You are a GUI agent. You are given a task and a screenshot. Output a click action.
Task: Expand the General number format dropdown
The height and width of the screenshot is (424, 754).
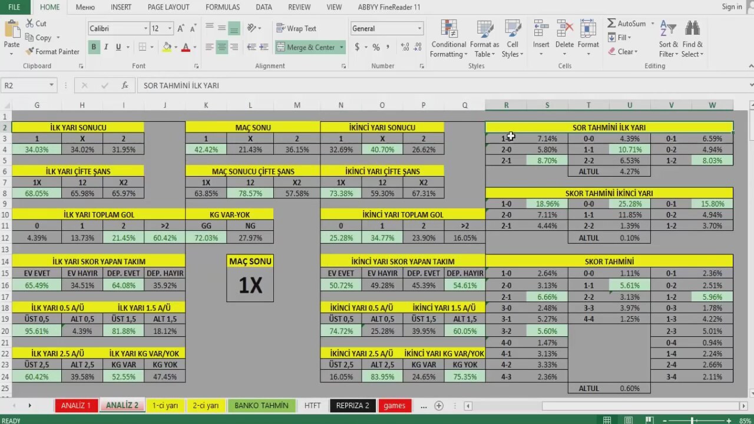click(x=419, y=28)
